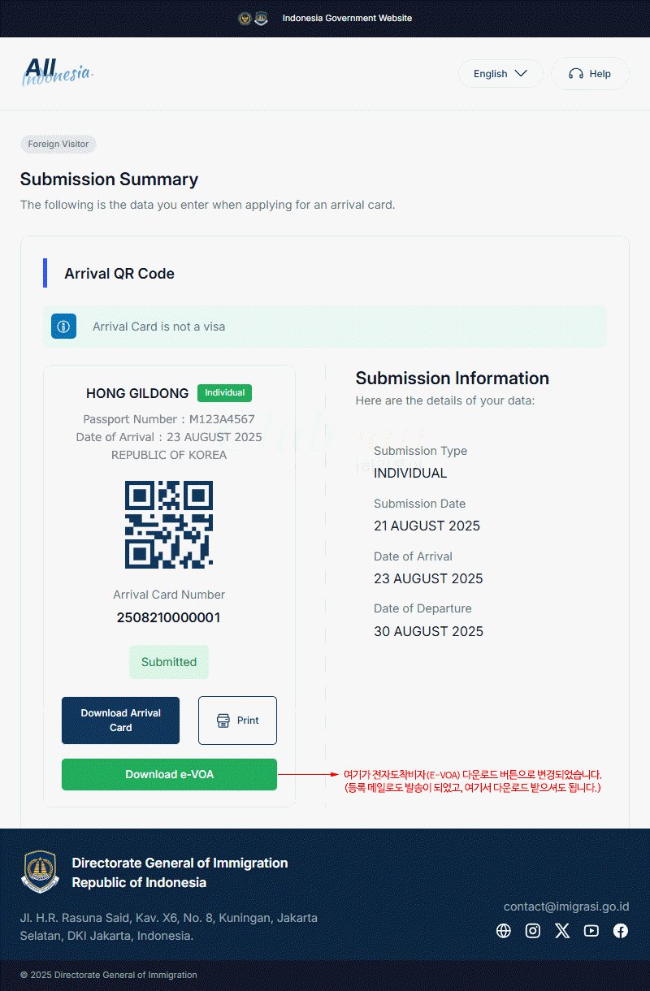Click the info icon in the visa notice

coord(63,327)
